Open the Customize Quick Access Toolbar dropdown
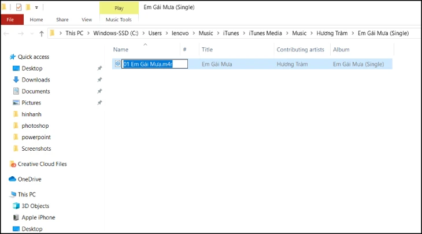 tap(37, 8)
